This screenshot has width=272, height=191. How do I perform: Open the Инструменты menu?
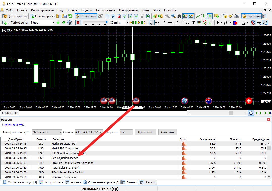coord(129,10)
